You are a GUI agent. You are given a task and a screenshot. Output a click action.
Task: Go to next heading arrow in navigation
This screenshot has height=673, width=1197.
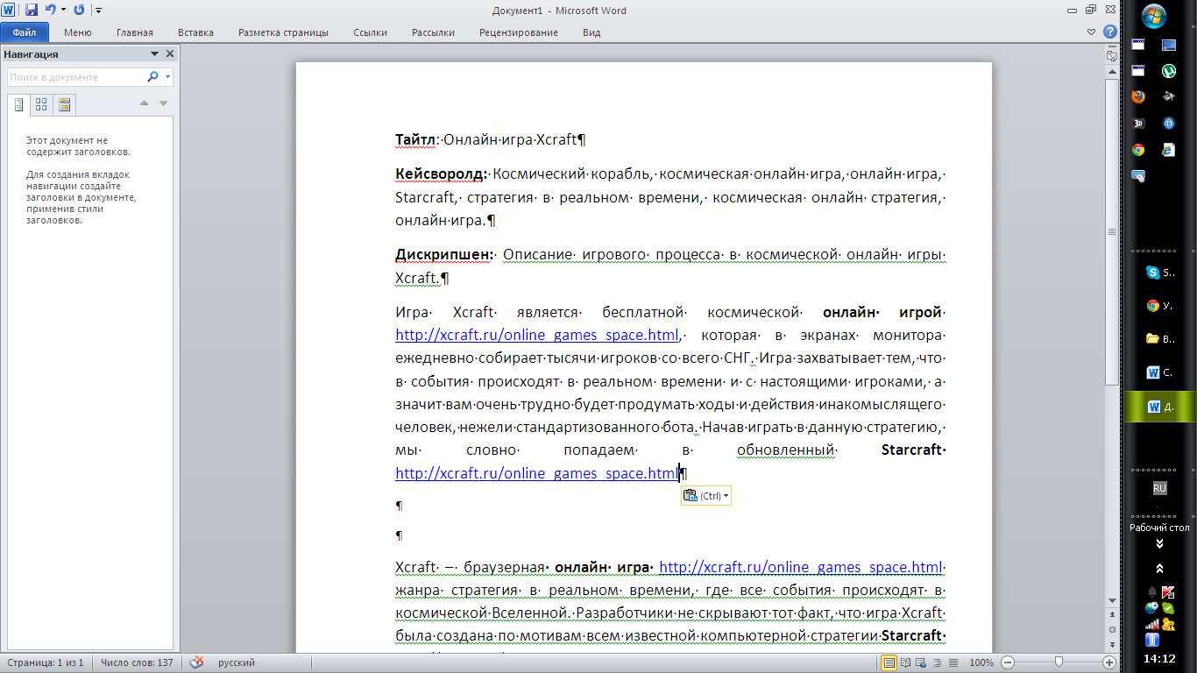(163, 103)
